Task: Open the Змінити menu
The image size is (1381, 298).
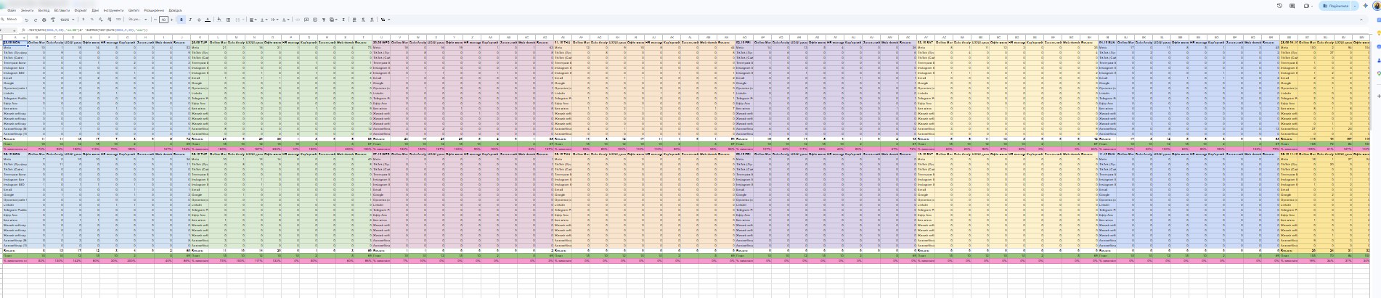Action: 27,10
